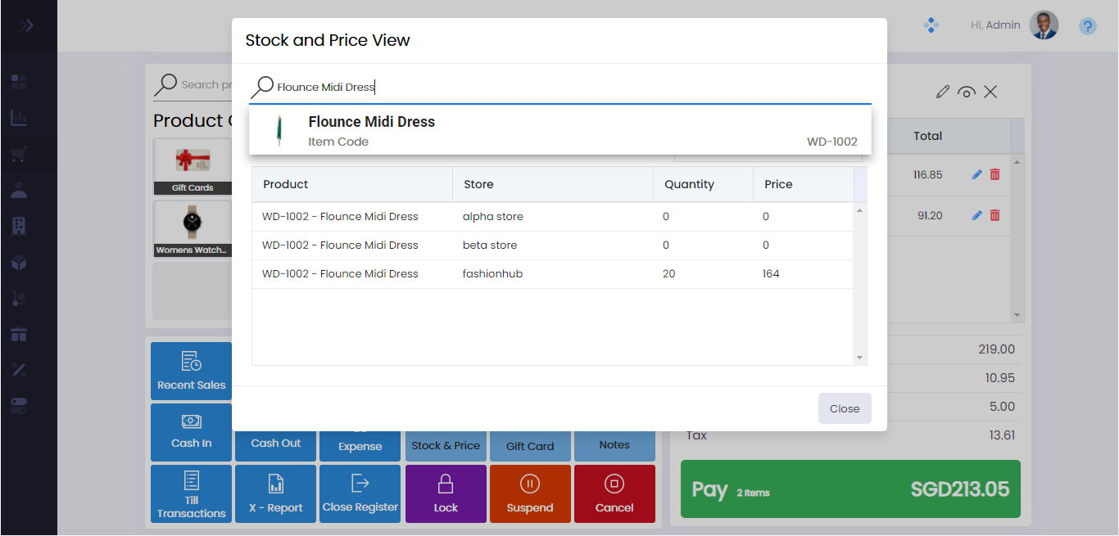Click the edit pencil icon for 116.85 row
This screenshot has height=536, width=1119.
(976, 174)
